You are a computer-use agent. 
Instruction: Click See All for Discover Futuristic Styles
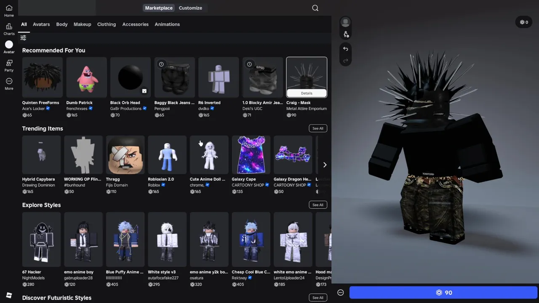(318, 298)
